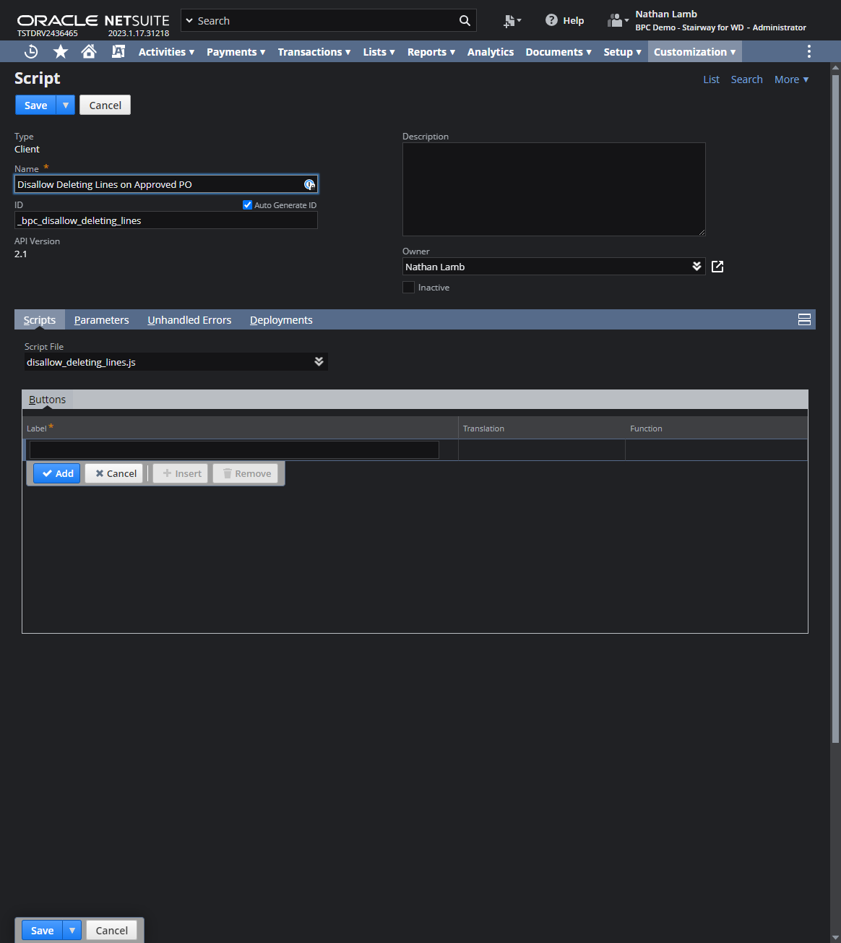Click the Nathan Lamb user role label
This screenshot has height=943, width=841.
click(720, 20)
